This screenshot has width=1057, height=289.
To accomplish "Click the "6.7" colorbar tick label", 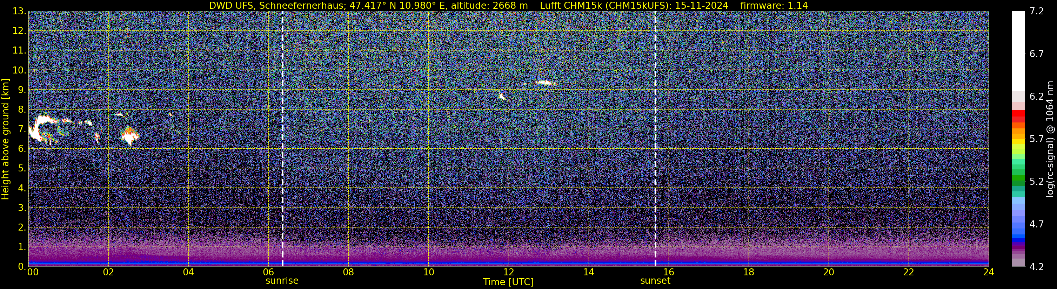I will coord(1037,54).
